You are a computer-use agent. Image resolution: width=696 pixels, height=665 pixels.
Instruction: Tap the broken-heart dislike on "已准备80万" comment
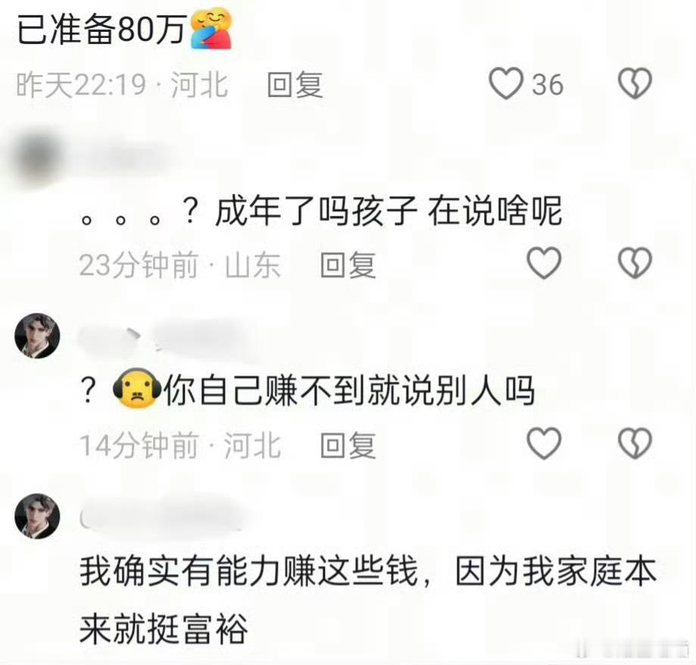point(635,83)
